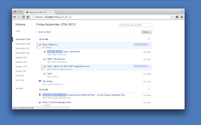Click The Verge favicon
Screen dimensions: 201x125
click(x=40, y=81)
